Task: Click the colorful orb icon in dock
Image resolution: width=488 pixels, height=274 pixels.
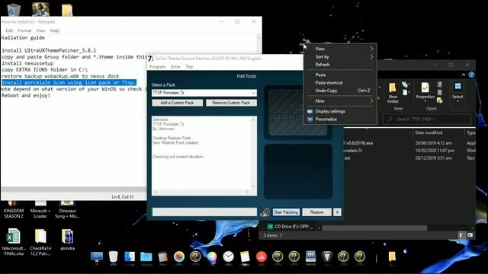Action: pyautogui.click(x=212, y=257)
